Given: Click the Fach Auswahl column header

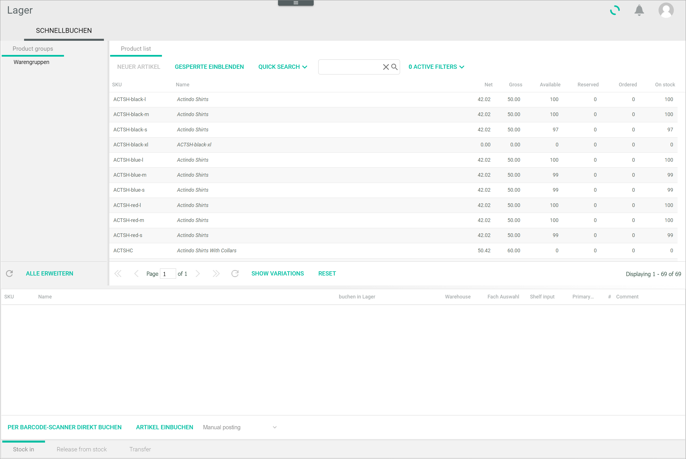Looking at the screenshot, I should click(503, 296).
